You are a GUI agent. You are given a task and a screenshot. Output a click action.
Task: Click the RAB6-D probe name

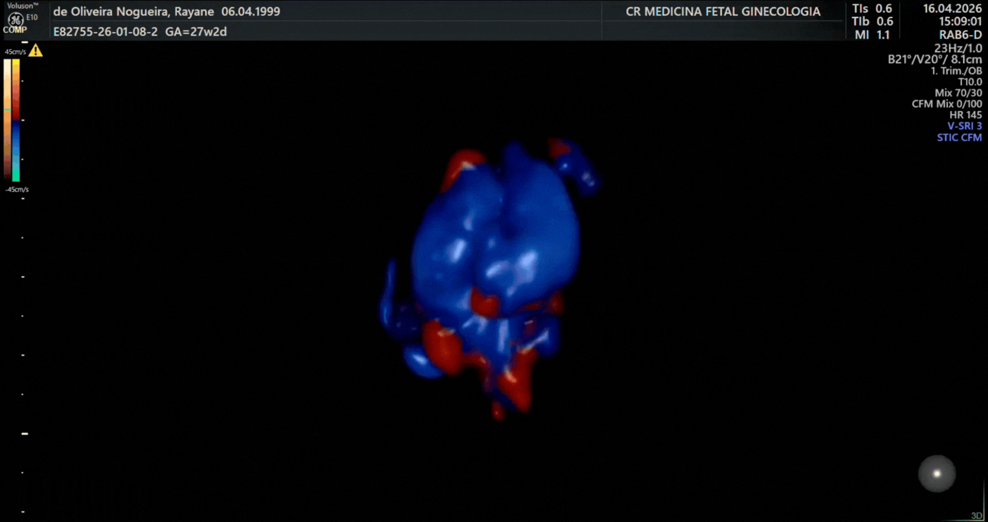pyautogui.click(x=960, y=35)
